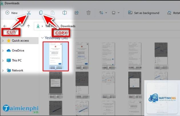The image size is (180, 116).
Task: Select the second thumbnail in the first row
Action: coord(82,56)
